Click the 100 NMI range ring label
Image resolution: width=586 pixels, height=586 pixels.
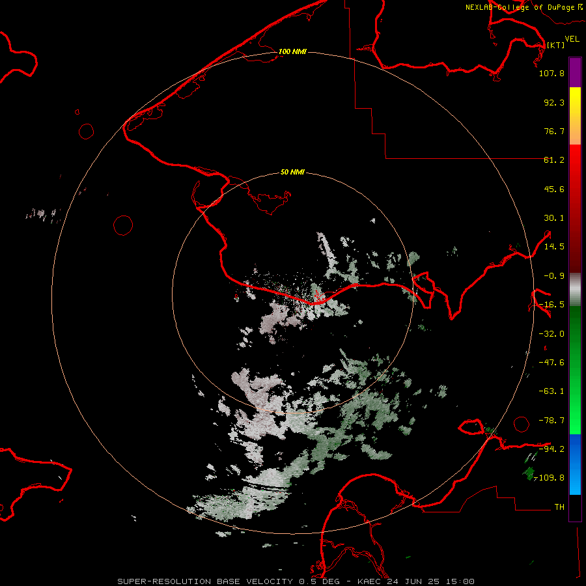(x=292, y=51)
